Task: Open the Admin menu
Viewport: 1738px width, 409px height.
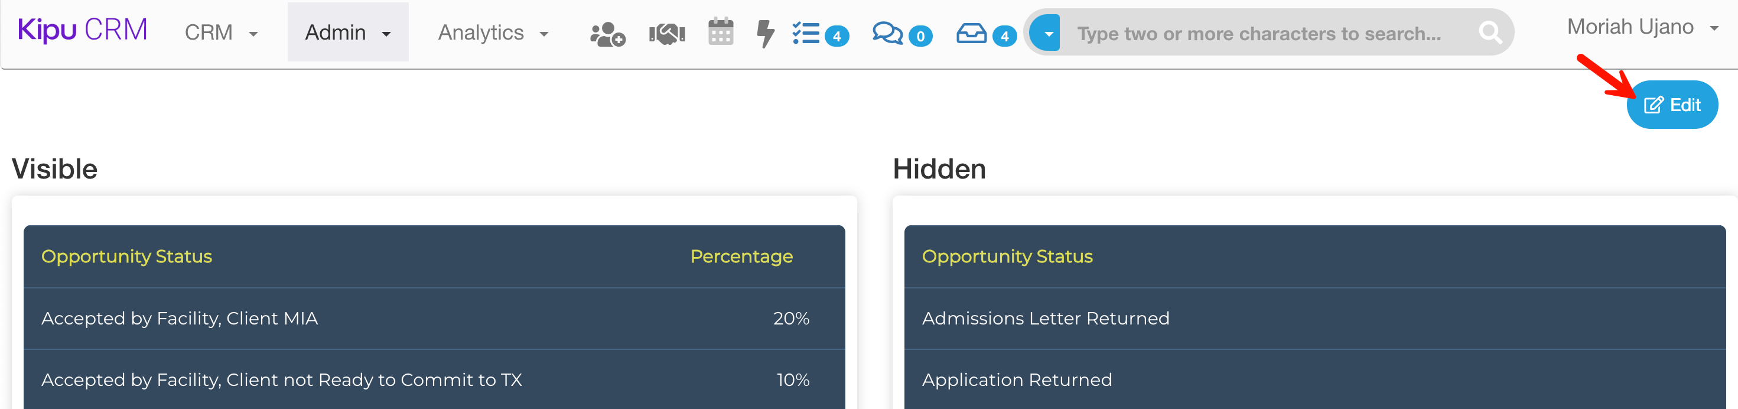Action: 347,33
